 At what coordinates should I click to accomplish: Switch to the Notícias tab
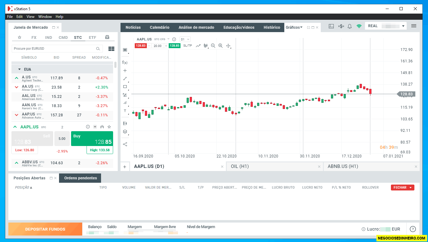[x=133, y=27]
